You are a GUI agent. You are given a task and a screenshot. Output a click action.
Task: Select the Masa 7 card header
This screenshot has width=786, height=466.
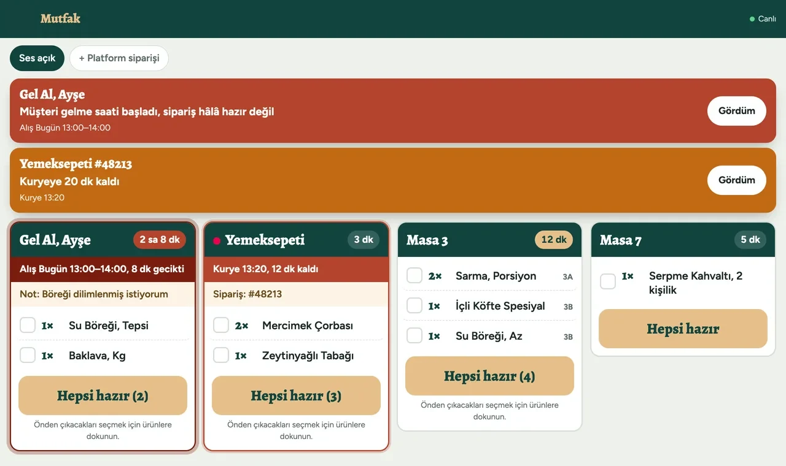pos(683,240)
